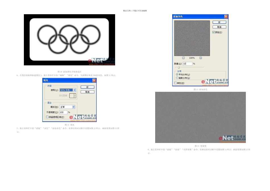Open the 自定图案 pattern picker
Image resolution: width=270 pixels, height=191 pixels.
tap(73, 96)
